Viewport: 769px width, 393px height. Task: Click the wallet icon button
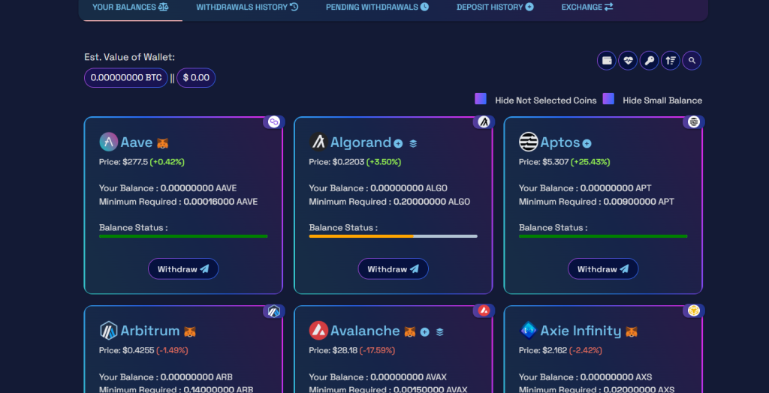pos(607,61)
